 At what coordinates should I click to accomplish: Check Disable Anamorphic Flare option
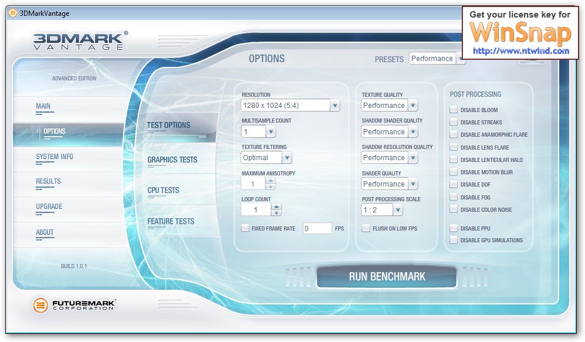click(454, 134)
